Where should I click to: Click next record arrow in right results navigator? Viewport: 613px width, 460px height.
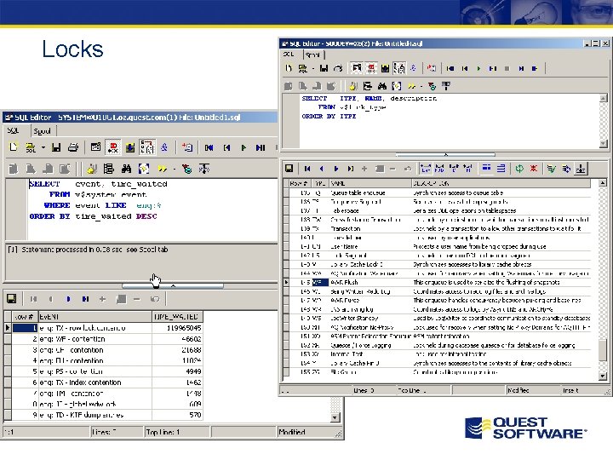point(335,169)
